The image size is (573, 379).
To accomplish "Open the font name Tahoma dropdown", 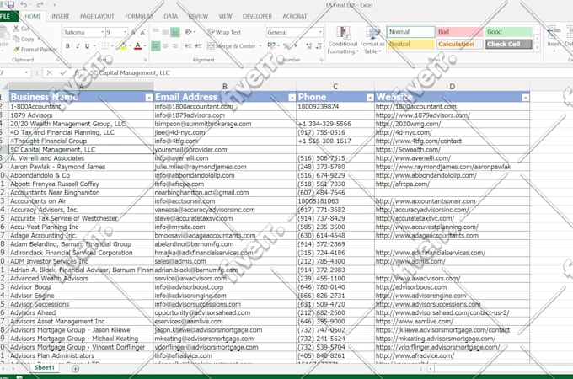I will click(102, 33).
